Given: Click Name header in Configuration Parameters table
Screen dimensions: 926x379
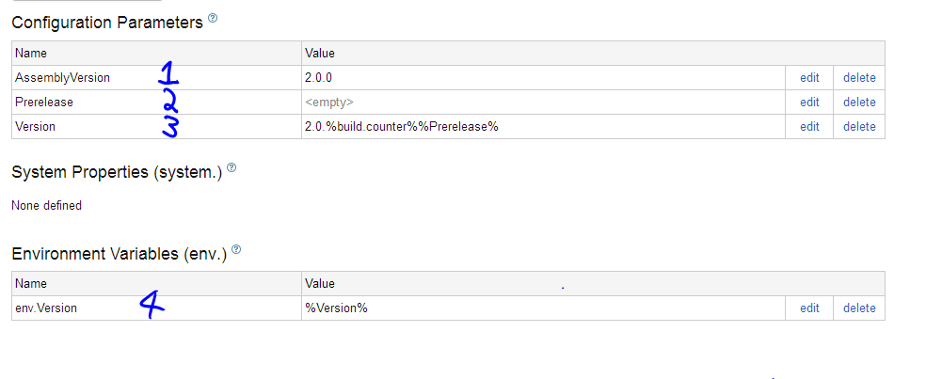Looking at the screenshot, I should [x=31, y=53].
